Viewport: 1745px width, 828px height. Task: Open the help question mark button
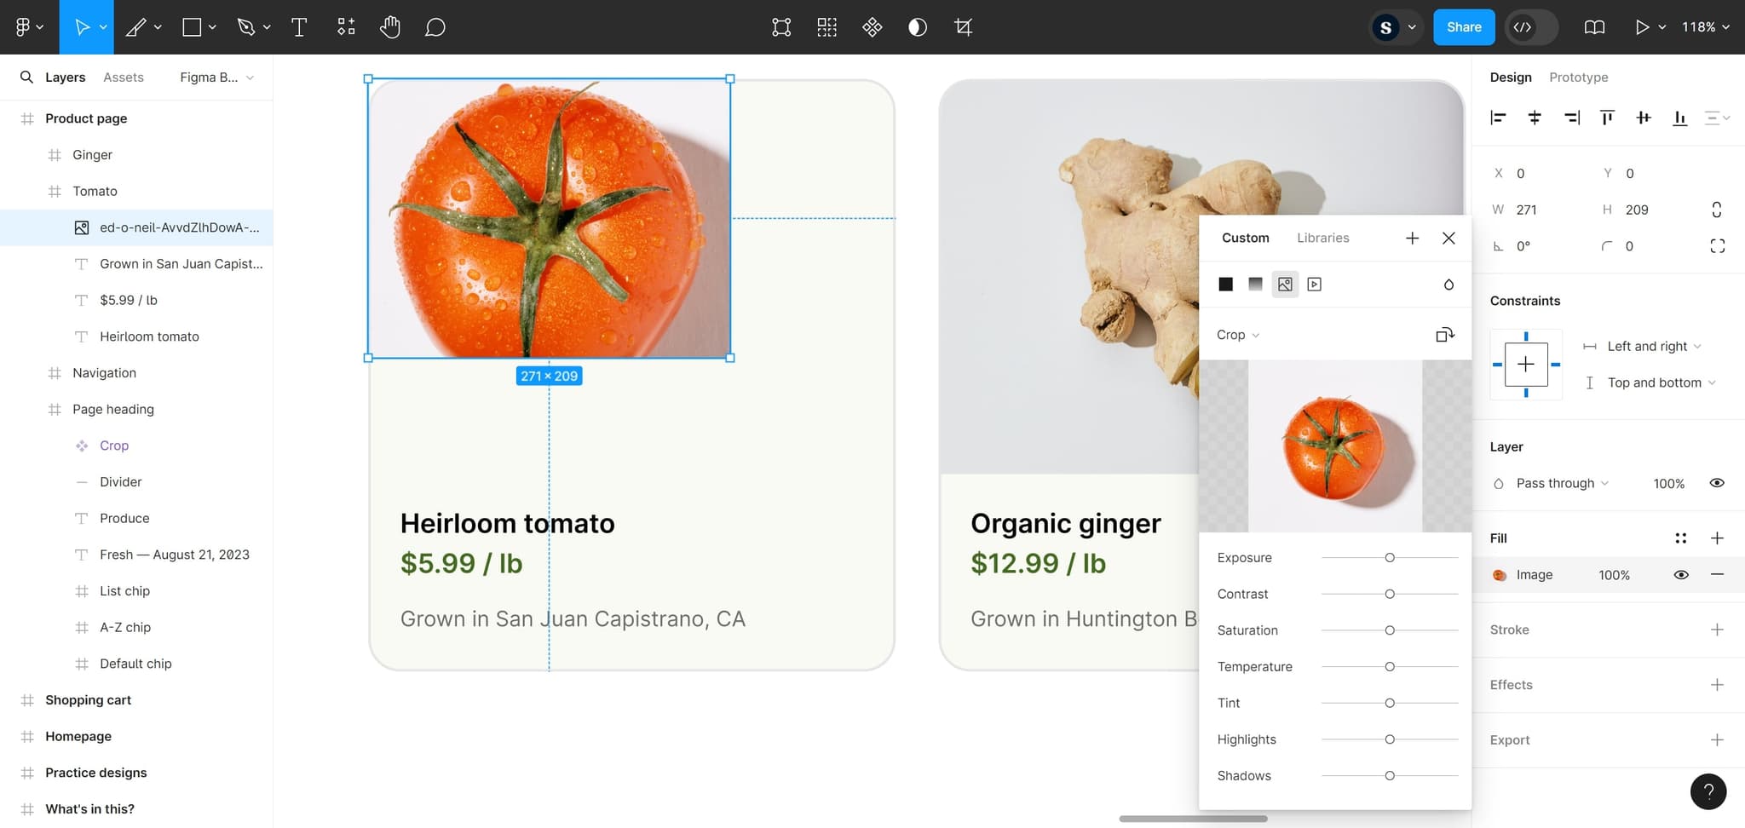click(x=1708, y=791)
